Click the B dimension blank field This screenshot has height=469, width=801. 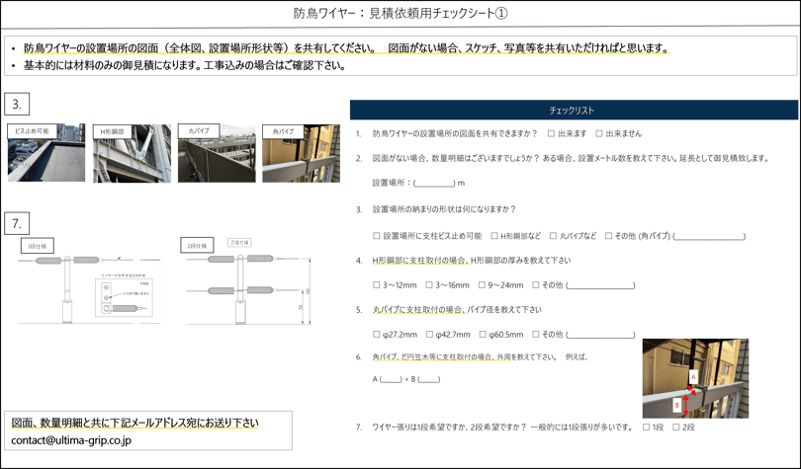point(428,379)
